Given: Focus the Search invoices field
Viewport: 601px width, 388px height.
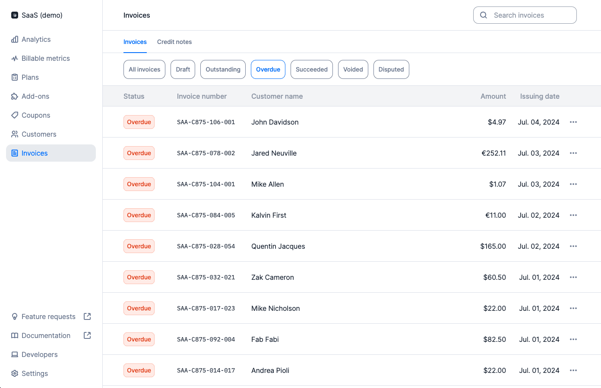Looking at the screenshot, I should coord(525,15).
